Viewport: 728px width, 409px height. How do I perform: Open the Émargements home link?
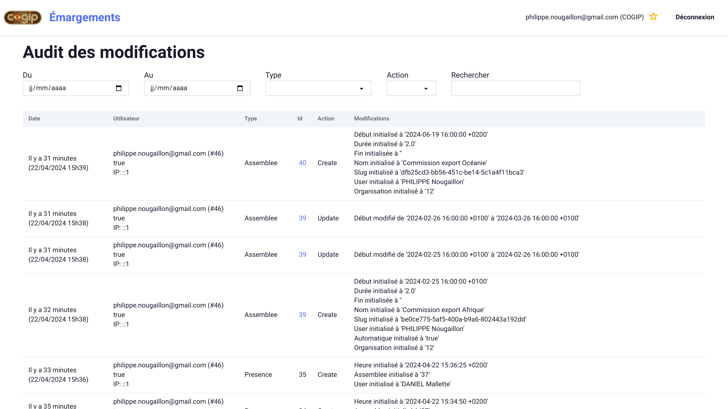click(85, 17)
